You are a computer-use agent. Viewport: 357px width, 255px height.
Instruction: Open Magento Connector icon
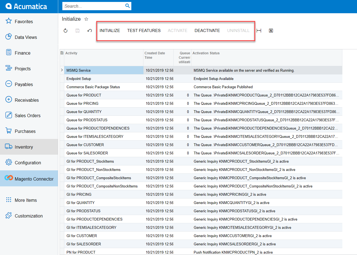coord(9,178)
